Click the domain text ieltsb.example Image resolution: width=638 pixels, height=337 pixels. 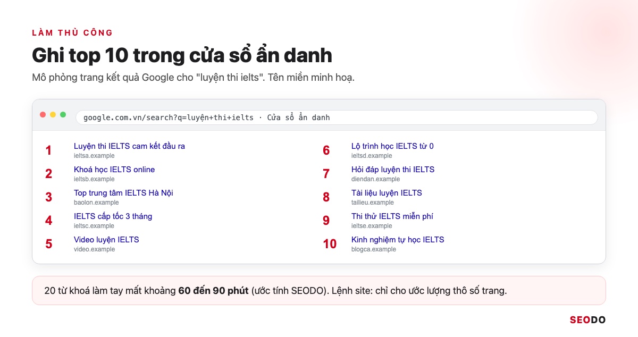pyautogui.click(x=94, y=179)
